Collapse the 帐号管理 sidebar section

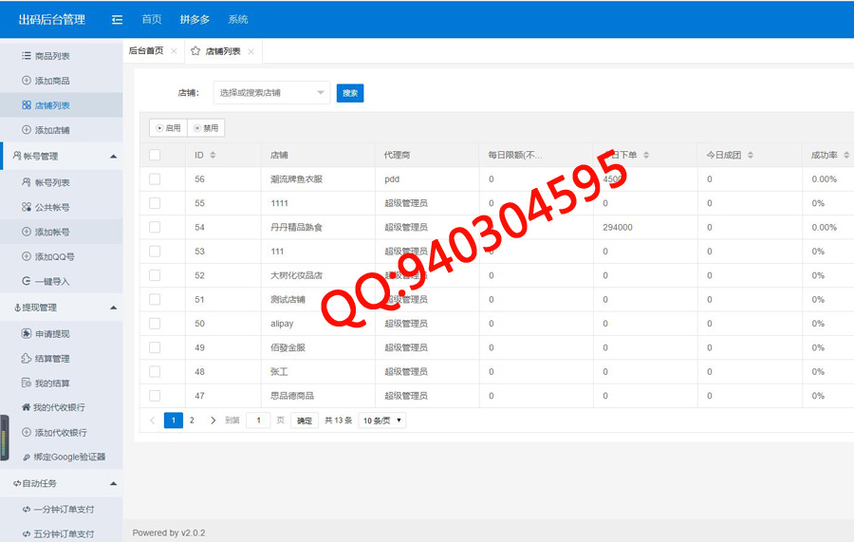(x=113, y=156)
